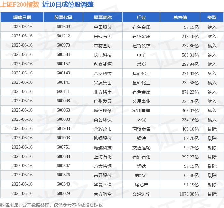The width and height of the screenshot is (224, 208).
Task: Click industry cell 石油石化
Action: pyautogui.click(x=141, y=157)
